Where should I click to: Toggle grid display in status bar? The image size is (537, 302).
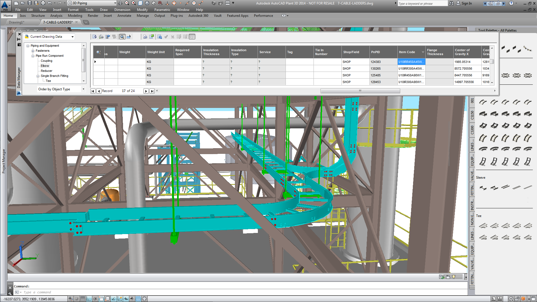pos(83,299)
